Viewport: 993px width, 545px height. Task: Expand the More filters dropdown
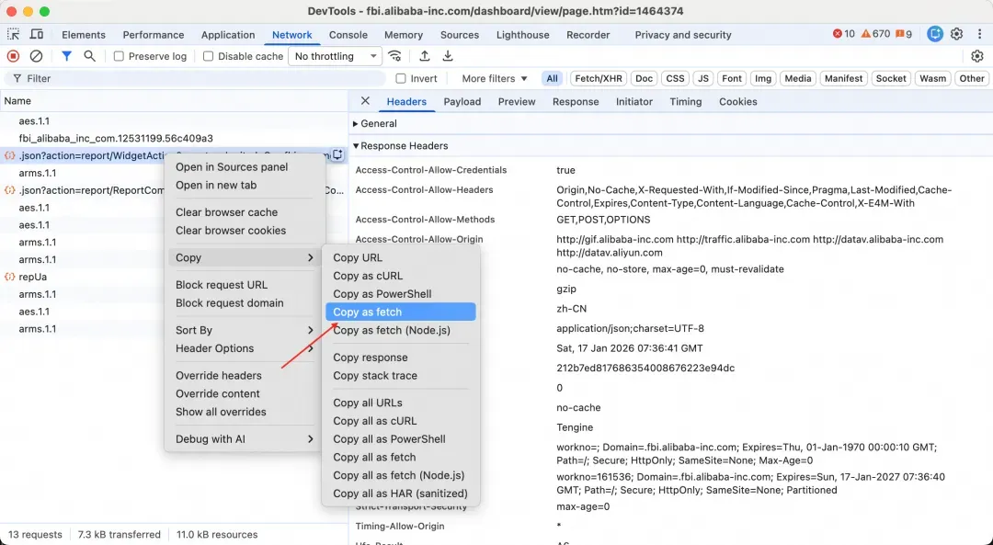495,79
